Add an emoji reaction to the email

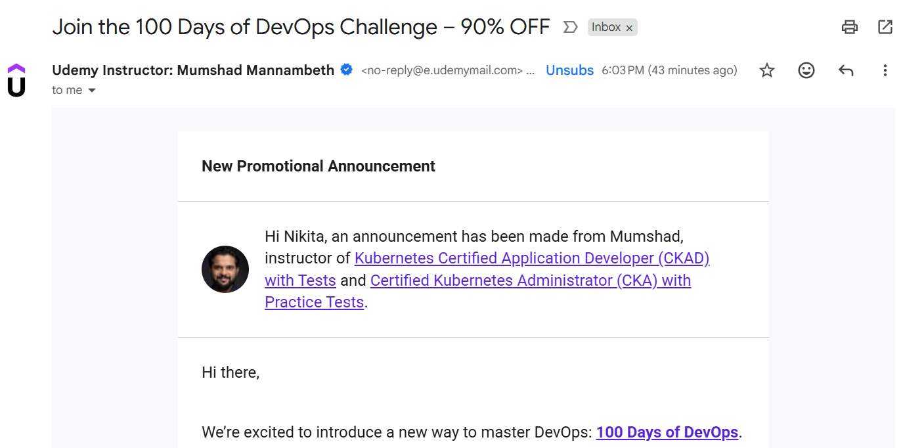pyautogui.click(x=806, y=70)
